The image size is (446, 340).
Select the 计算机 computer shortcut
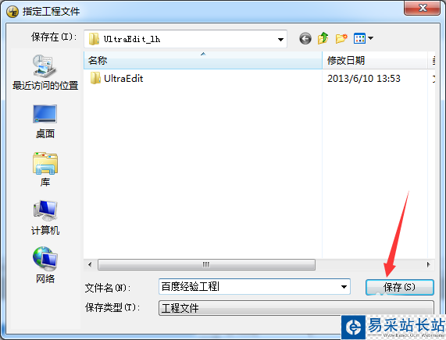tap(45, 218)
